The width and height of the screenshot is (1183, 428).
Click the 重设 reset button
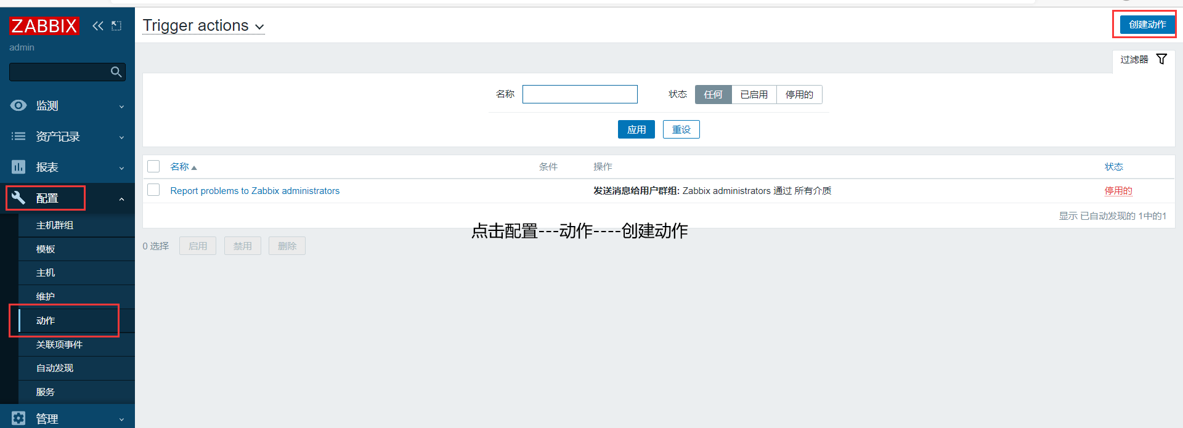[x=681, y=129]
